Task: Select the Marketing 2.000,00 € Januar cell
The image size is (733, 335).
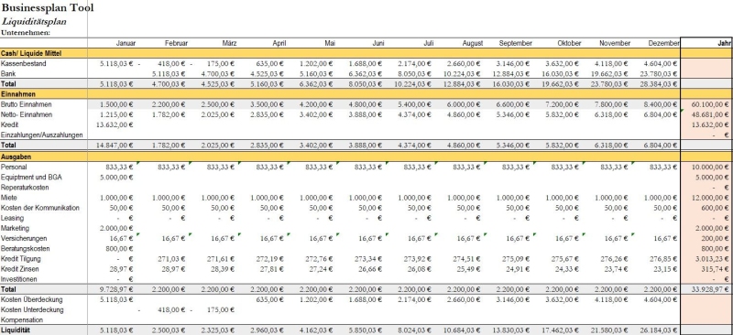Action: [x=116, y=228]
